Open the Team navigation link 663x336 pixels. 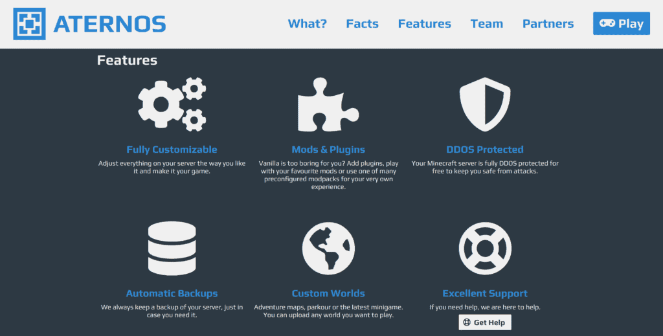[x=487, y=24]
